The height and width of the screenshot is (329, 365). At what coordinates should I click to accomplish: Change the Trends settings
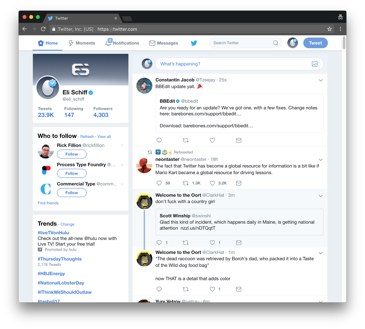[67, 224]
